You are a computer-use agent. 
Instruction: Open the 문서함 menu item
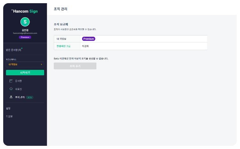(x=18, y=81)
